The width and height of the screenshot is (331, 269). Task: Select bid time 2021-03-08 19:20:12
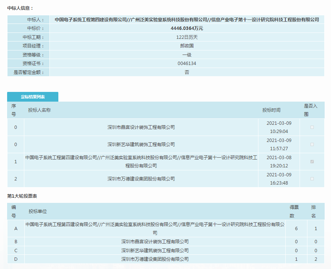[x=279, y=161]
